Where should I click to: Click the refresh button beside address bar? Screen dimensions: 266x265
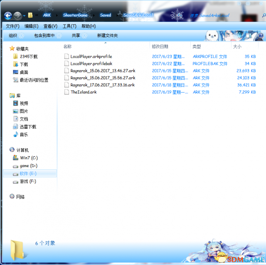180,15
